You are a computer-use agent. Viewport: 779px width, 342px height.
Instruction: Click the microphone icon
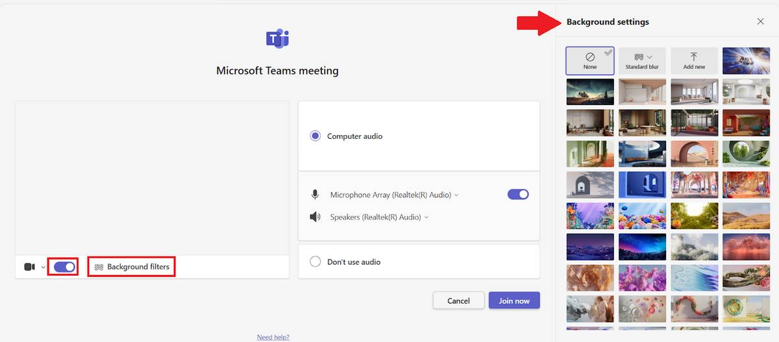point(315,195)
